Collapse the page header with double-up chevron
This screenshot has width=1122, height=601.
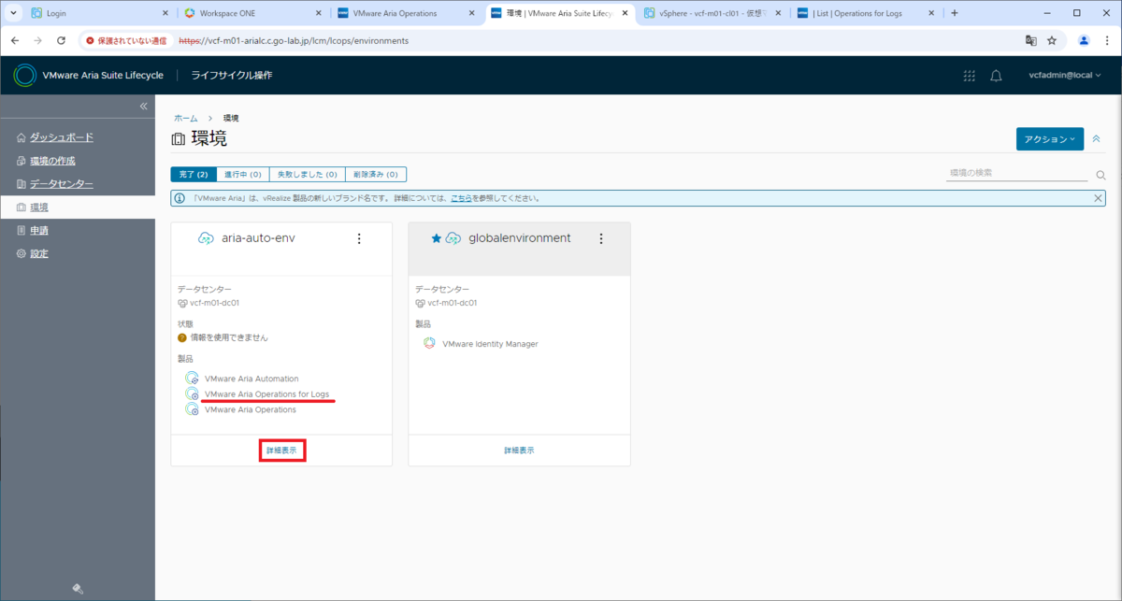point(1097,138)
